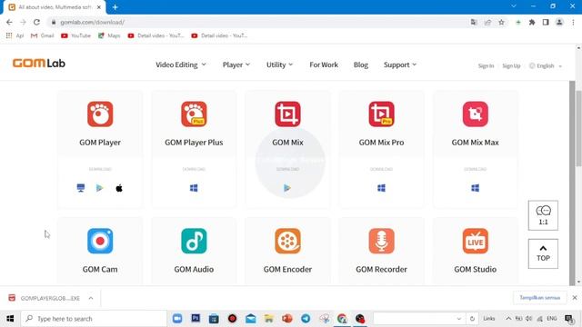Reload the page in Chrome
Viewport: 582px width, 327px height.
[x=36, y=22]
